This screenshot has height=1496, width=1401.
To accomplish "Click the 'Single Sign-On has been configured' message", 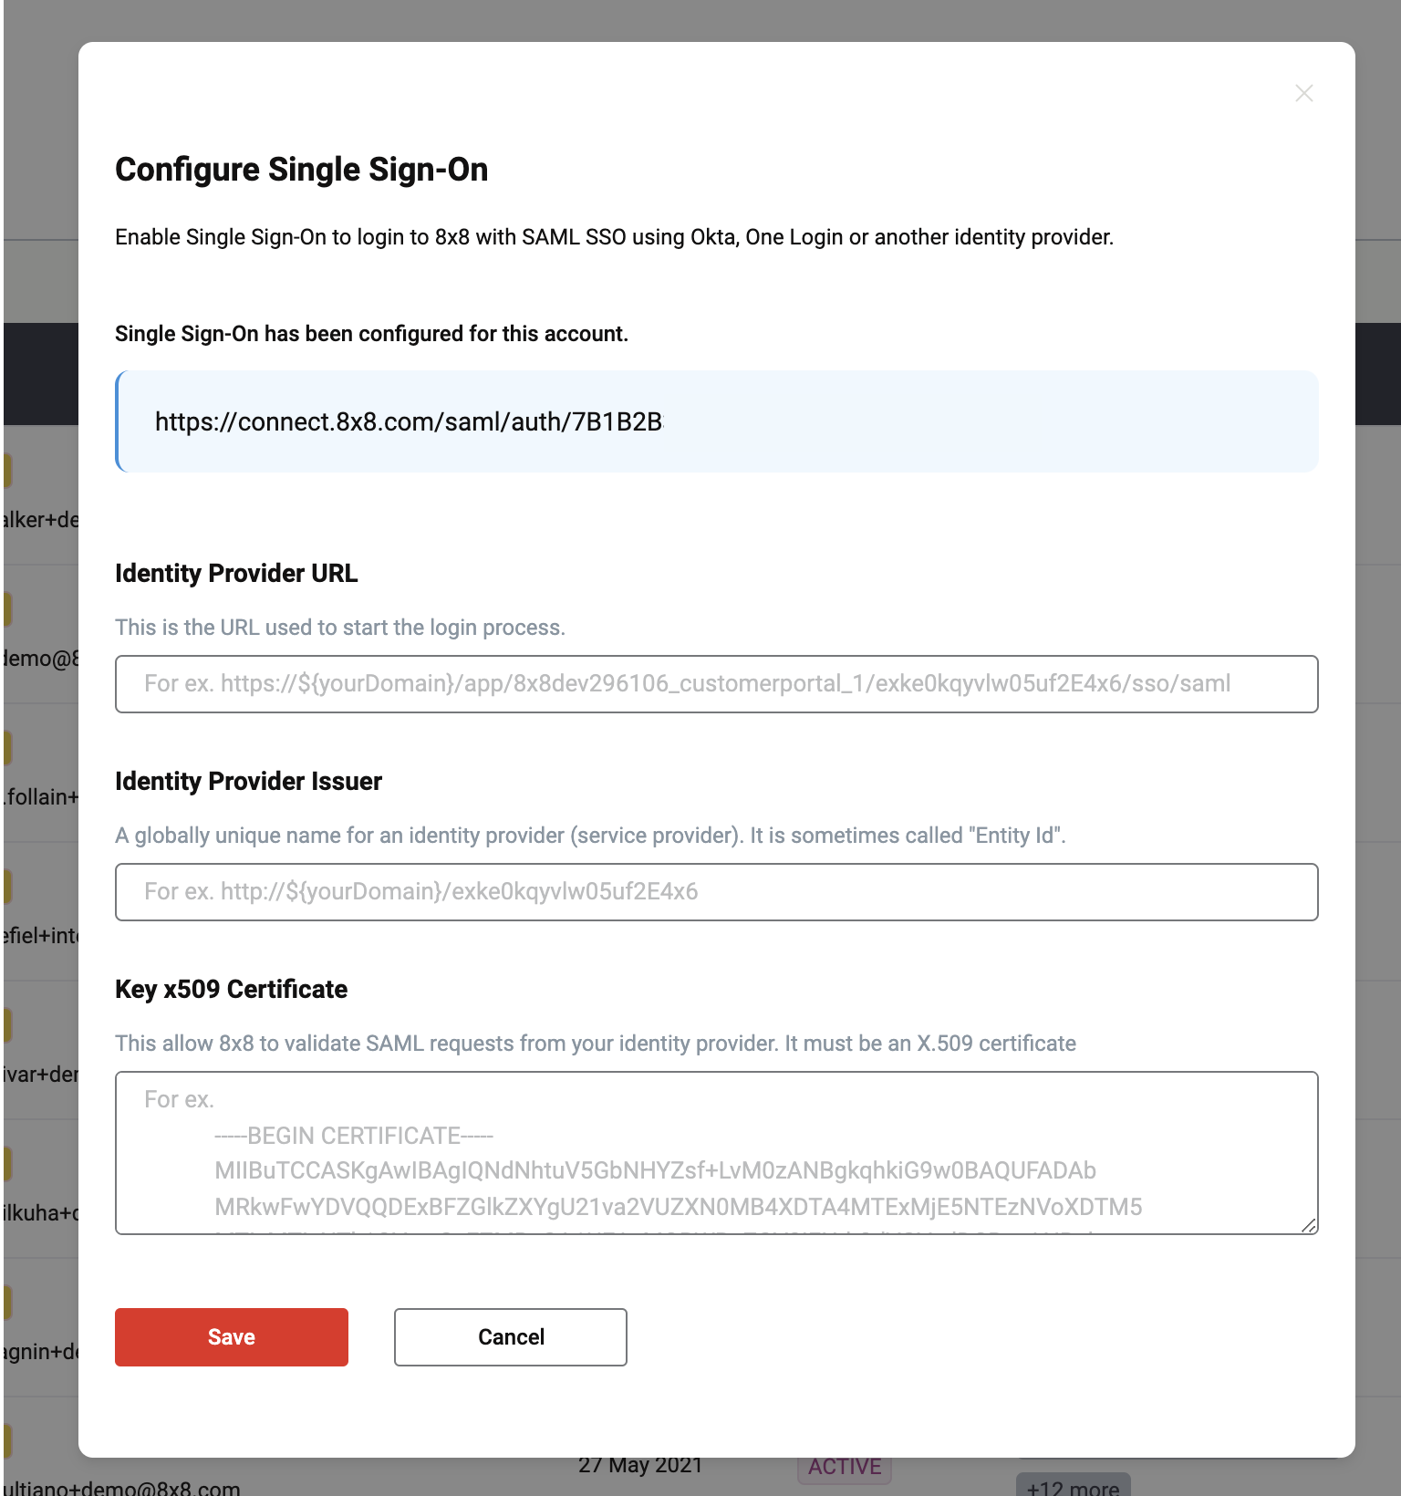I will [371, 334].
